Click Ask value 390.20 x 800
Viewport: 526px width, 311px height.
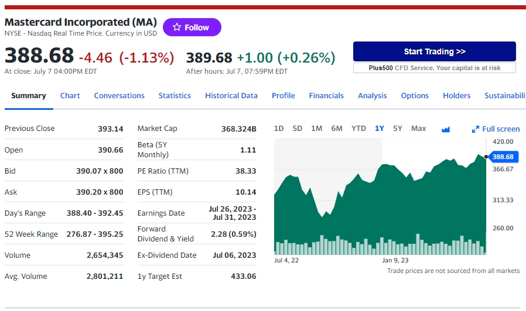100,192
